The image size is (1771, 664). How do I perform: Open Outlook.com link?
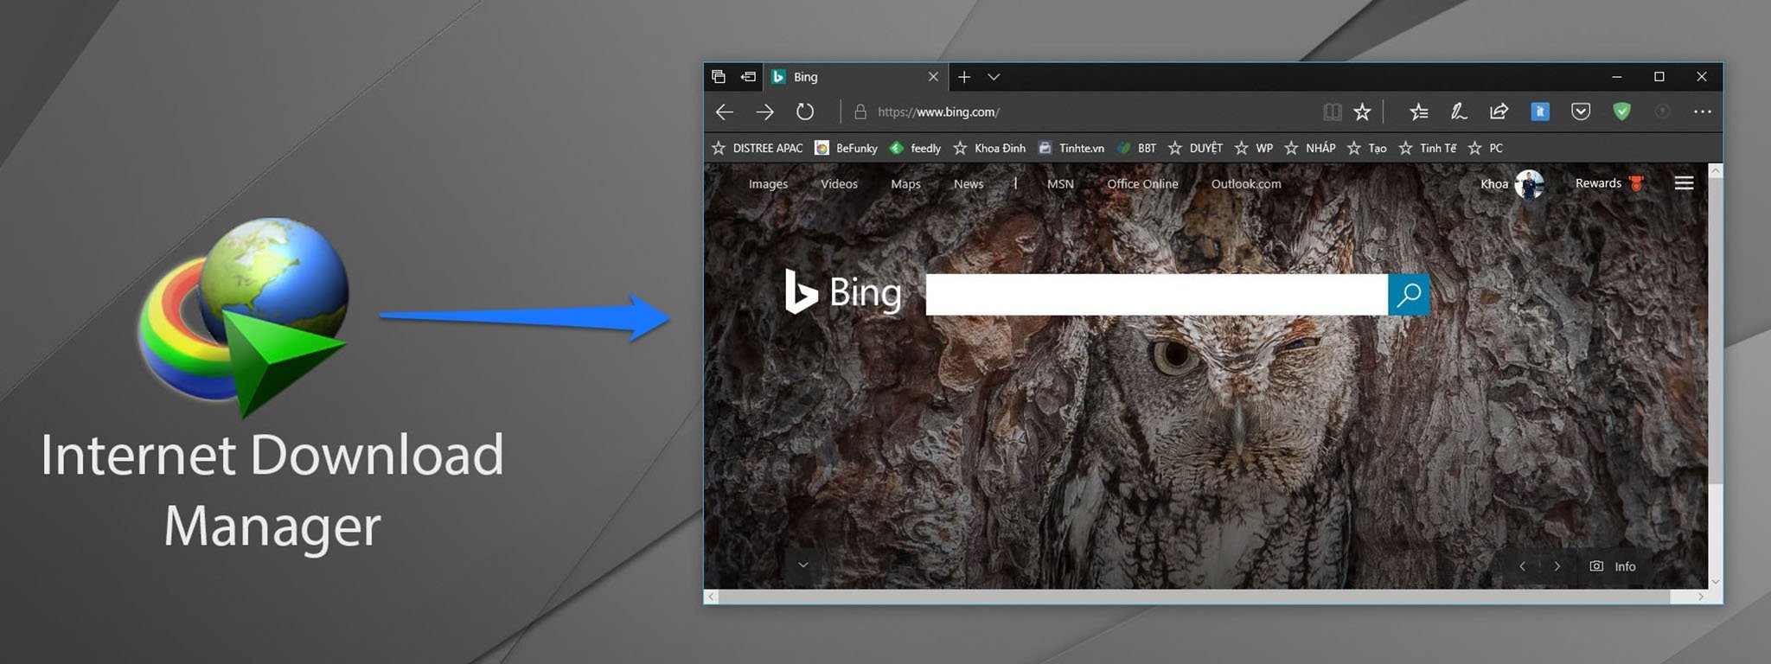click(x=1246, y=184)
